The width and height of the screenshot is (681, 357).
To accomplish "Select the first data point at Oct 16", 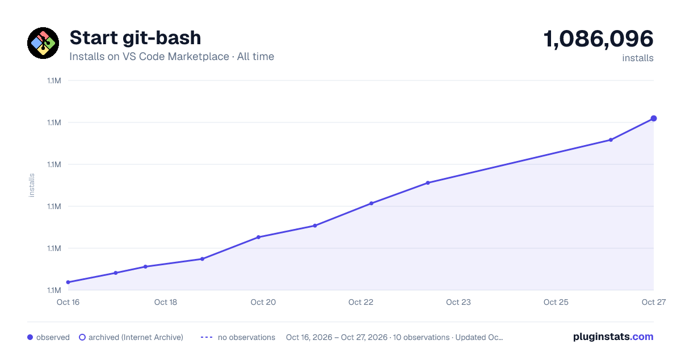I will tap(68, 282).
